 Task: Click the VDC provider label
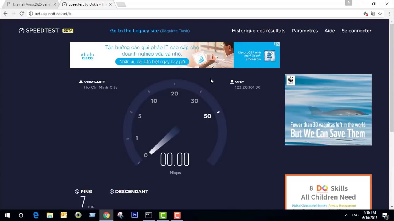(x=239, y=82)
